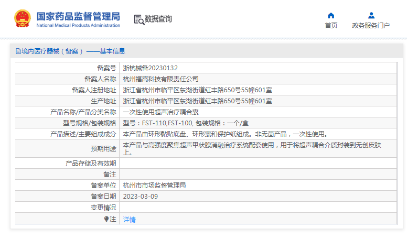Click the filing authority 杭州市市场监督管理局
Screen dimensions: 407x238
tap(154, 186)
